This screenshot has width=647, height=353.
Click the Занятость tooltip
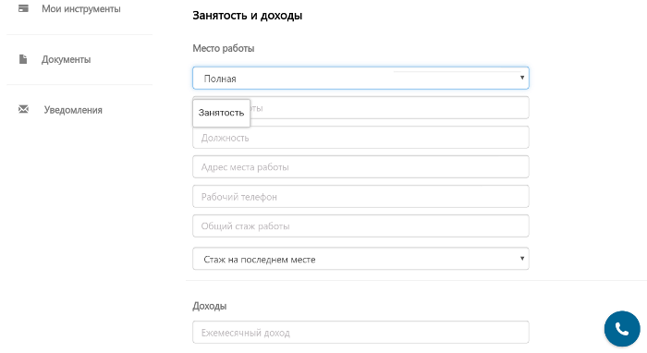[x=221, y=113]
